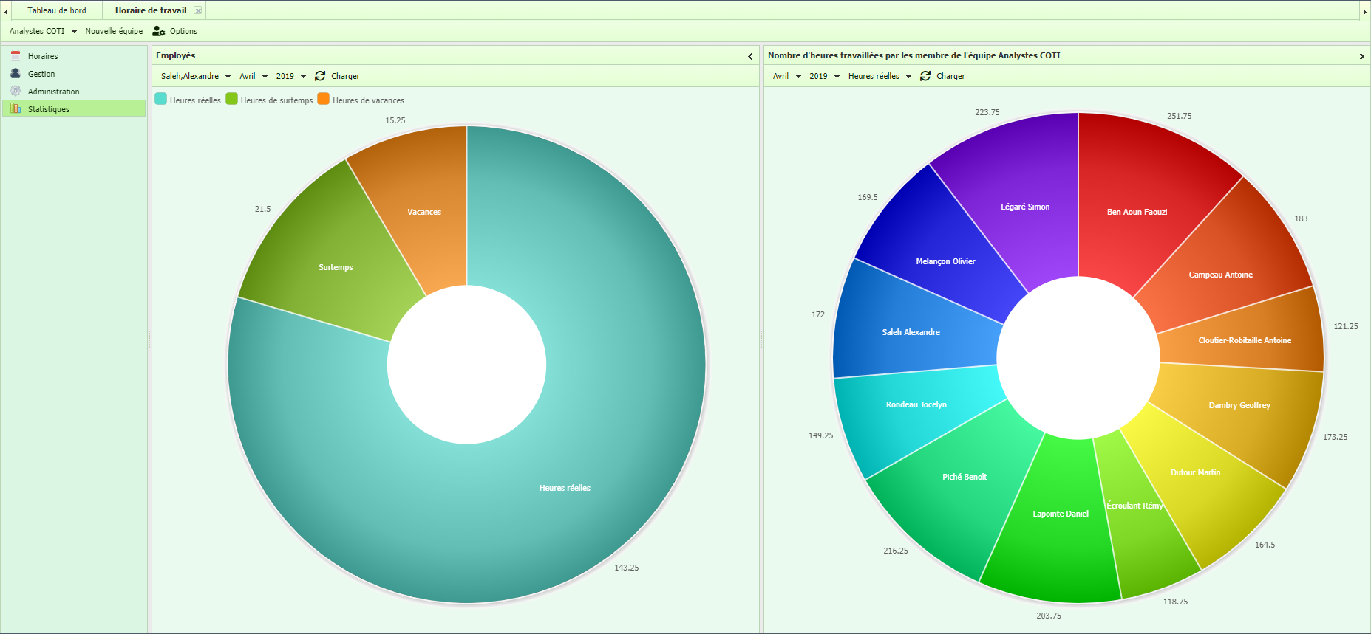
Task: Click the Heures réelles pie slice
Action: [565, 488]
